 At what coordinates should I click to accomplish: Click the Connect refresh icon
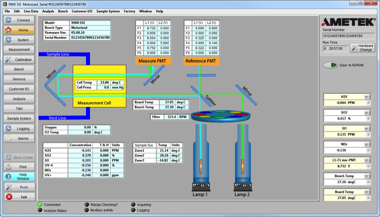(9, 20)
